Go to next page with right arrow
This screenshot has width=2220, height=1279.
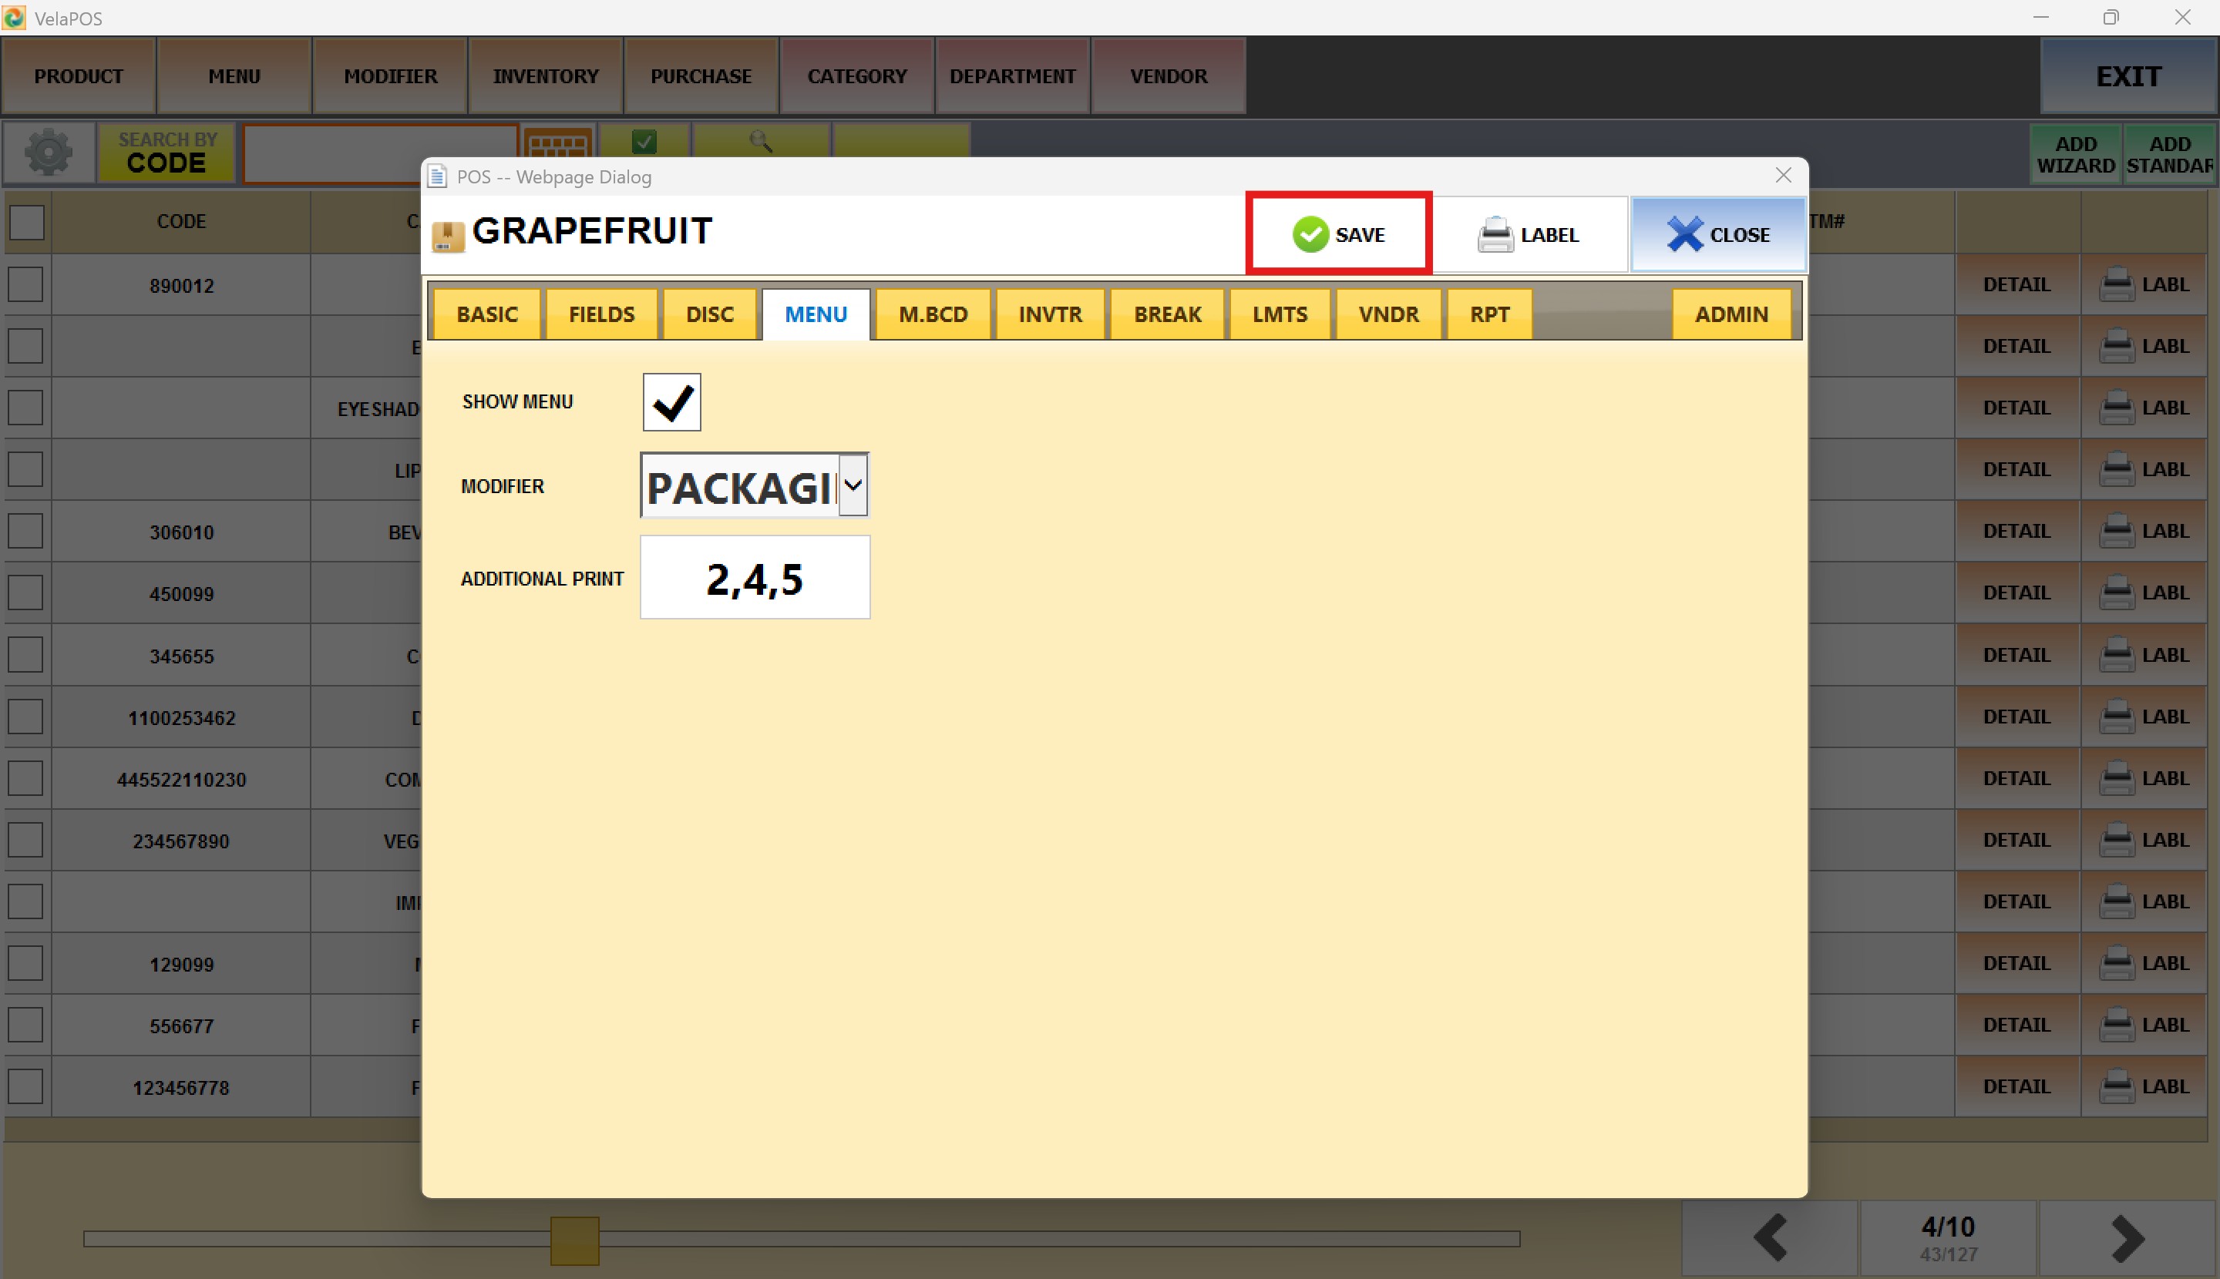(2127, 1237)
